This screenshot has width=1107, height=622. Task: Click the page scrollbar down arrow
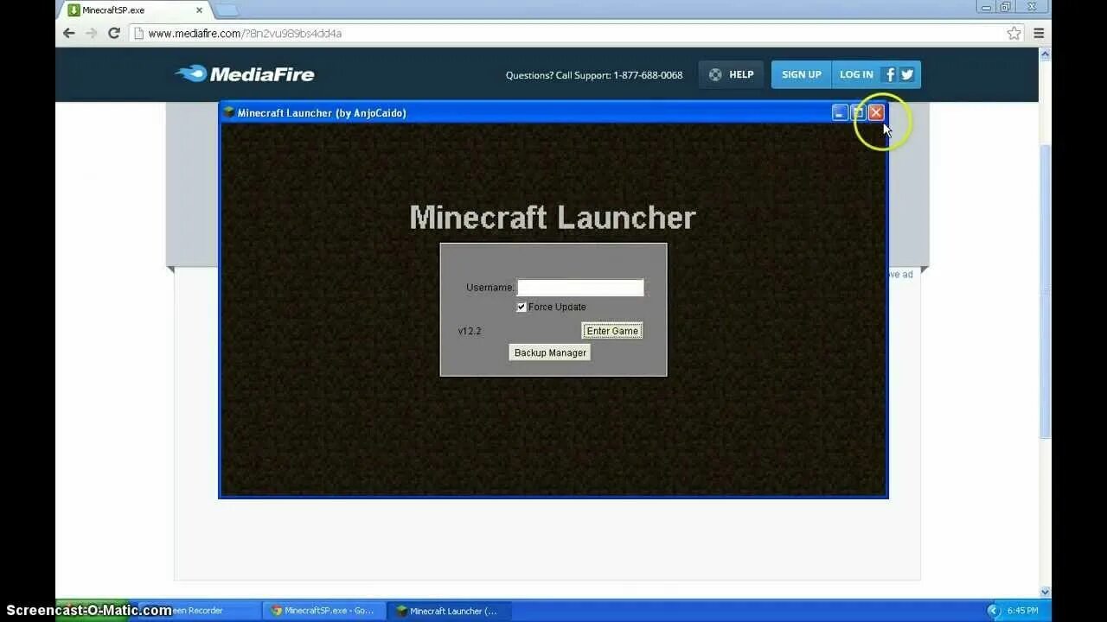click(x=1045, y=592)
